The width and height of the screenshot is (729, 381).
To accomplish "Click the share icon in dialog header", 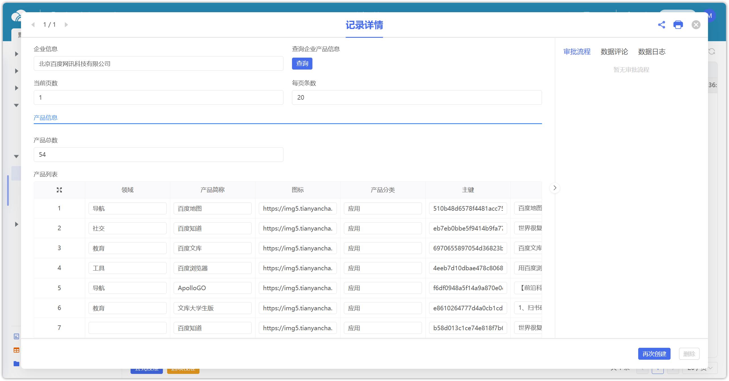I will coord(661,25).
